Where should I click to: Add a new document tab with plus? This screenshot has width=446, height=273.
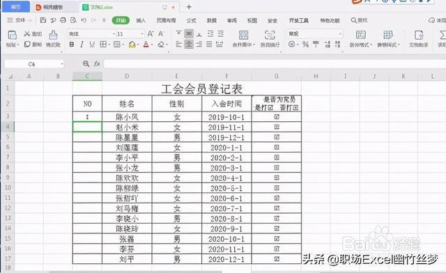[189, 7]
